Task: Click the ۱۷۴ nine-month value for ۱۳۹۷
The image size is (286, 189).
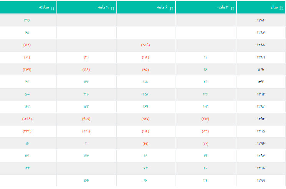Action: click(x=86, y=156)
